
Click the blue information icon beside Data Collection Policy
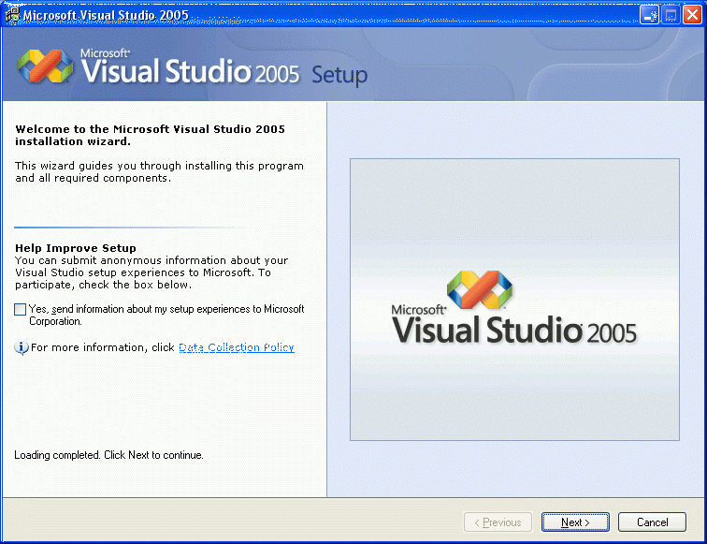click(22, 348)
